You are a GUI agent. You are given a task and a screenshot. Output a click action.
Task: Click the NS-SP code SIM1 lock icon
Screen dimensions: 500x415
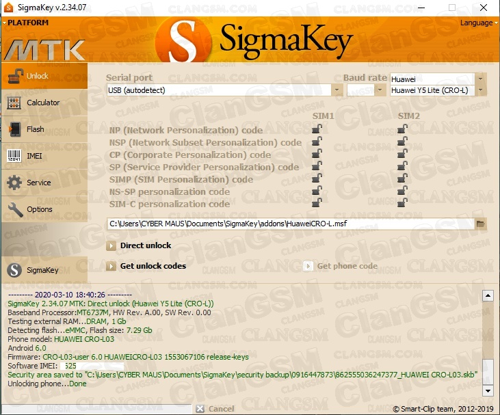[317, 190]
